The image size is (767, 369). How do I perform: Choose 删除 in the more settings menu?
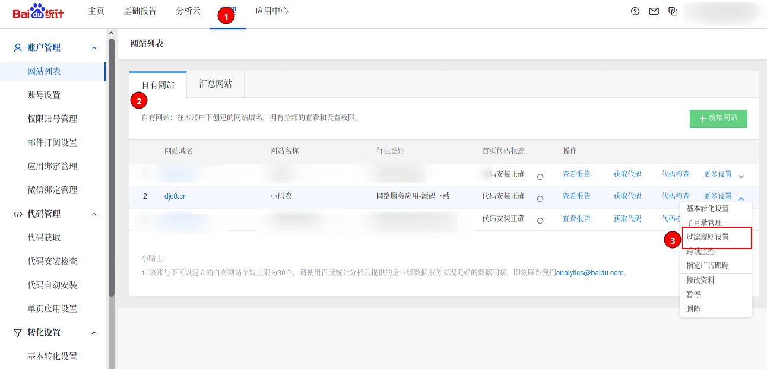[x=693, y=309]
